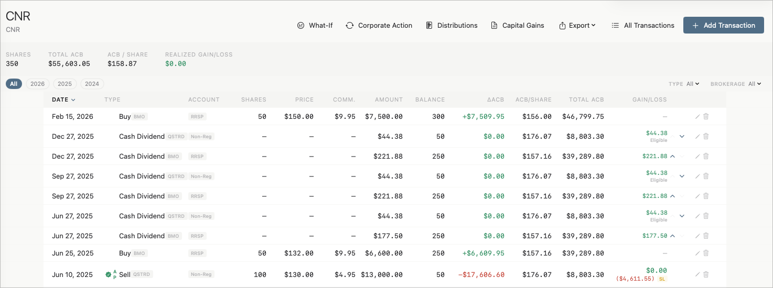The height and width of the screenshot is (288, 773).
Task: Delete the Jun 27 $177.50 dividend row
Action: tap(706, 236)
